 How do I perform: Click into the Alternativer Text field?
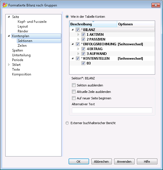112,110
